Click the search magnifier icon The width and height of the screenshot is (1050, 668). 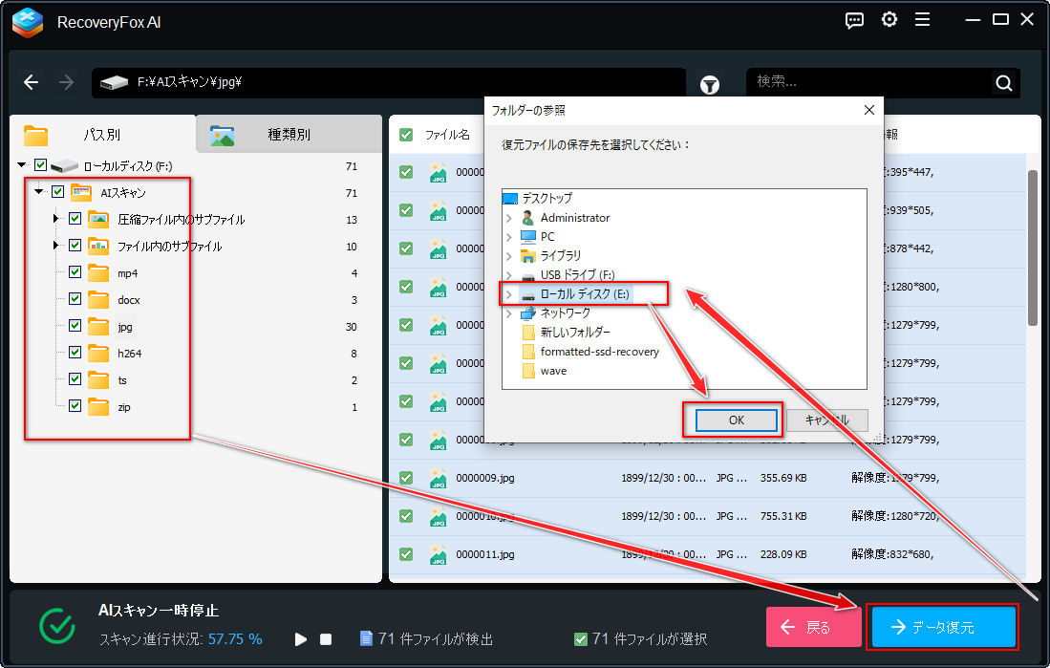1003,83
